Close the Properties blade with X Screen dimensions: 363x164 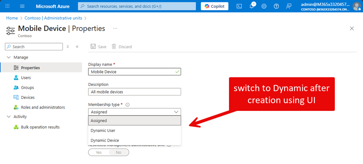tap(352, 28)
